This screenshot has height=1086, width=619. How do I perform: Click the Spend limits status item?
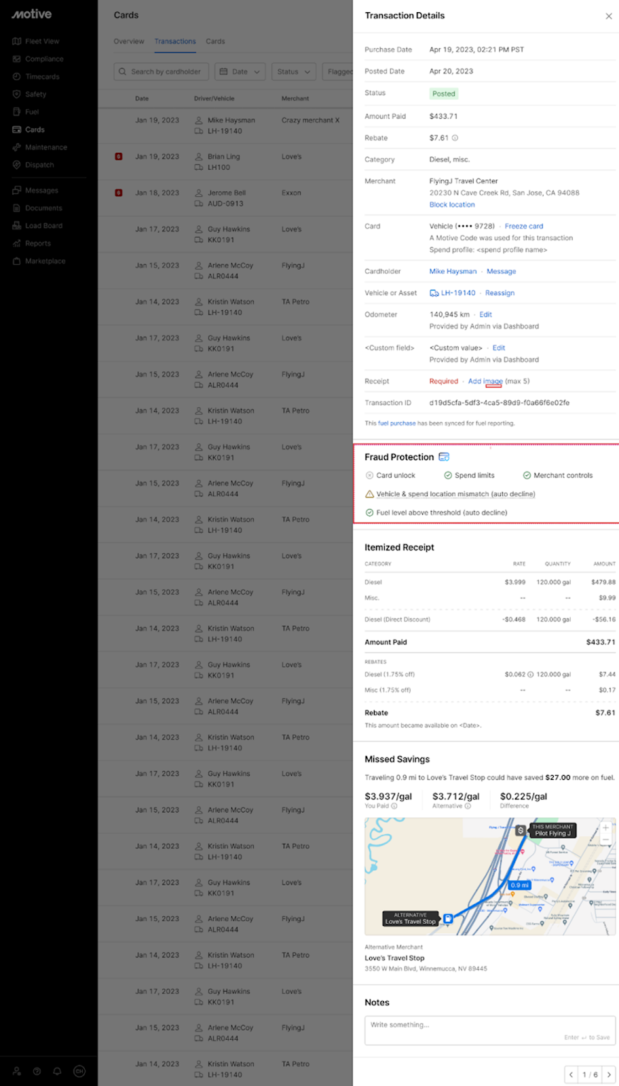point(469,476)
